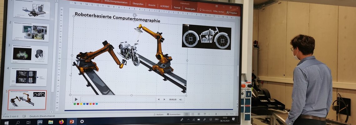Click the motorcycle X-ray image
356x125 pixels.
(x=207, y=37)
